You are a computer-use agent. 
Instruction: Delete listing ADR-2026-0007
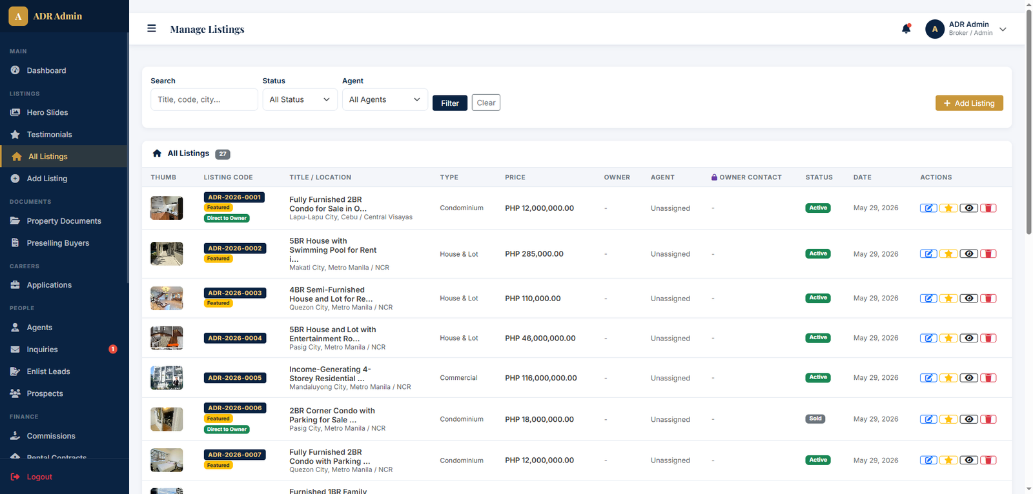point(988,460)
